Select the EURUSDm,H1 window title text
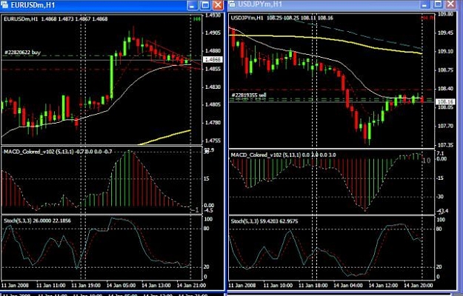 (33, 5)
